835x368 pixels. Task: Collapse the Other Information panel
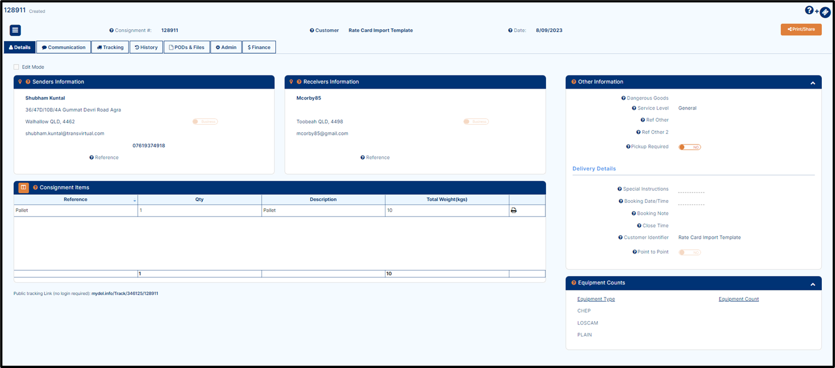(812, 82)
